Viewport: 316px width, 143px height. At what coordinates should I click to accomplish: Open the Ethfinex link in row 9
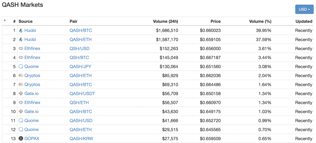coord(32,102)
